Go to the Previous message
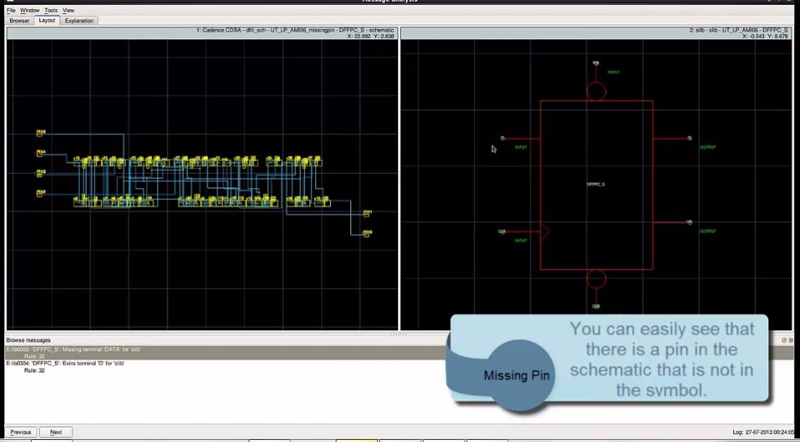Screen dimensions: 800x442 21,432
